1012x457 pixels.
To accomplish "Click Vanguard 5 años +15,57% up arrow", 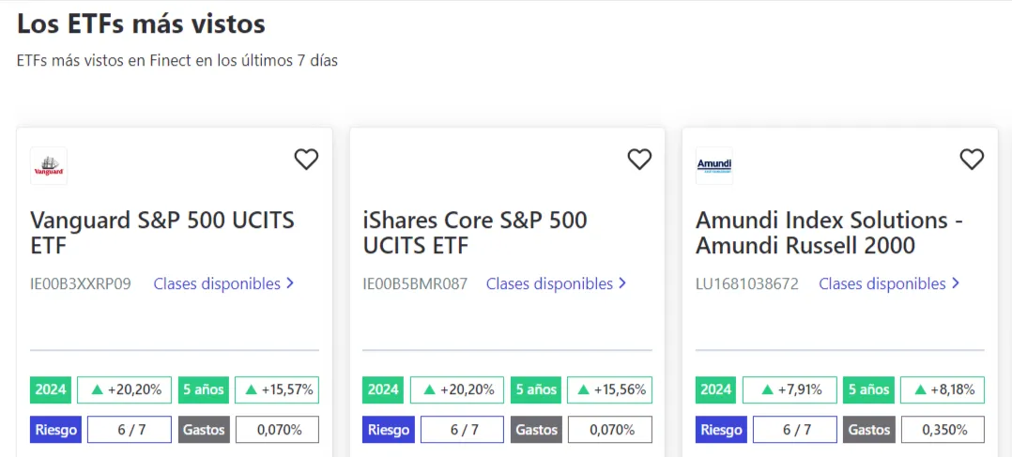I will (251, 389).
